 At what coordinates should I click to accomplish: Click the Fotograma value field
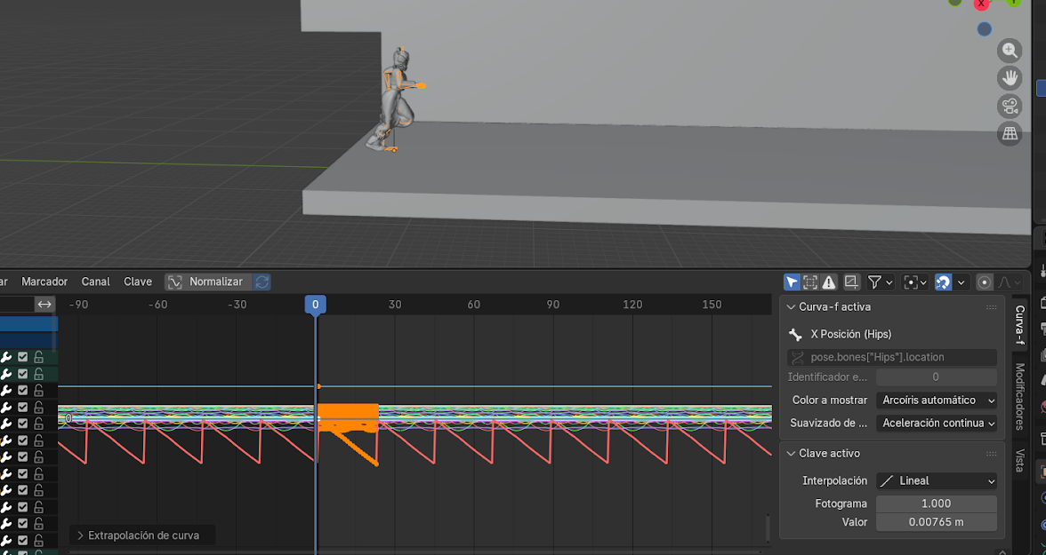[936, 503]
